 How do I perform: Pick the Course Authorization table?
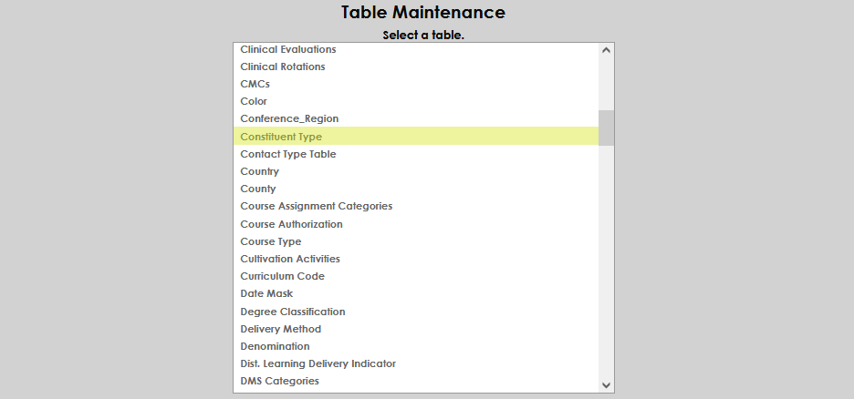coord(292,224)
